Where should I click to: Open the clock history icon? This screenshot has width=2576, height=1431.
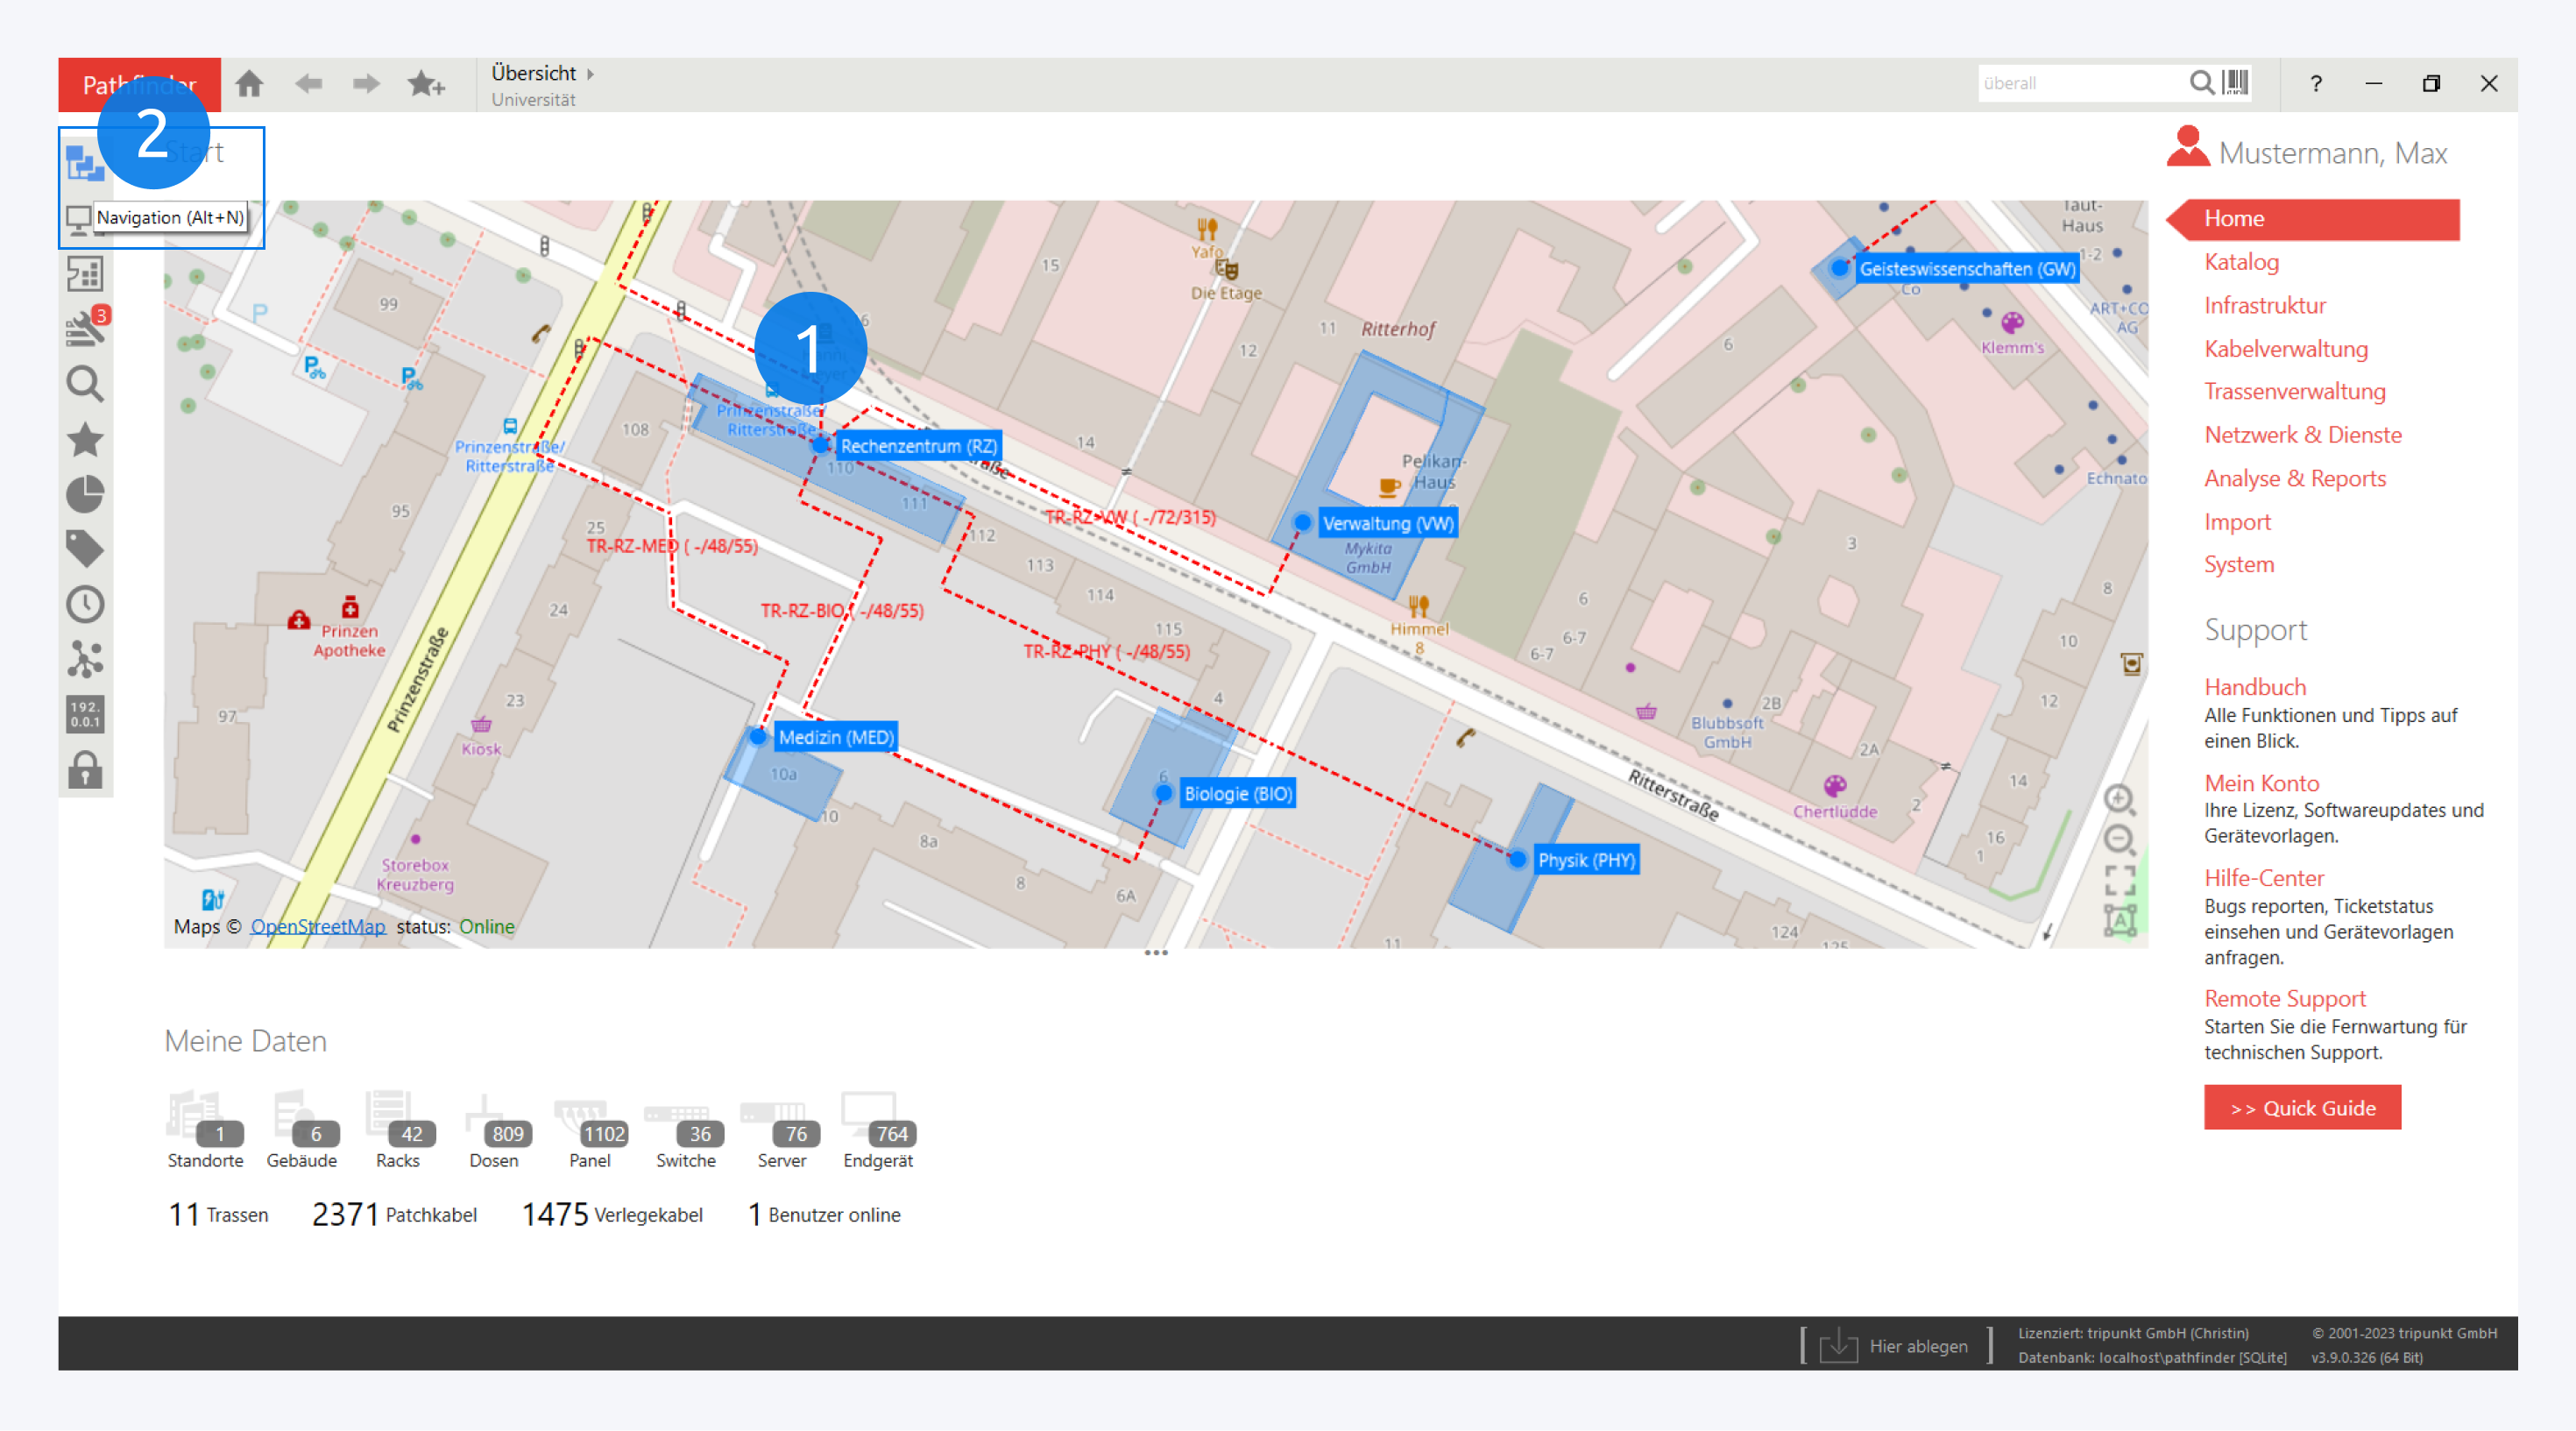[x=85, y=604]
